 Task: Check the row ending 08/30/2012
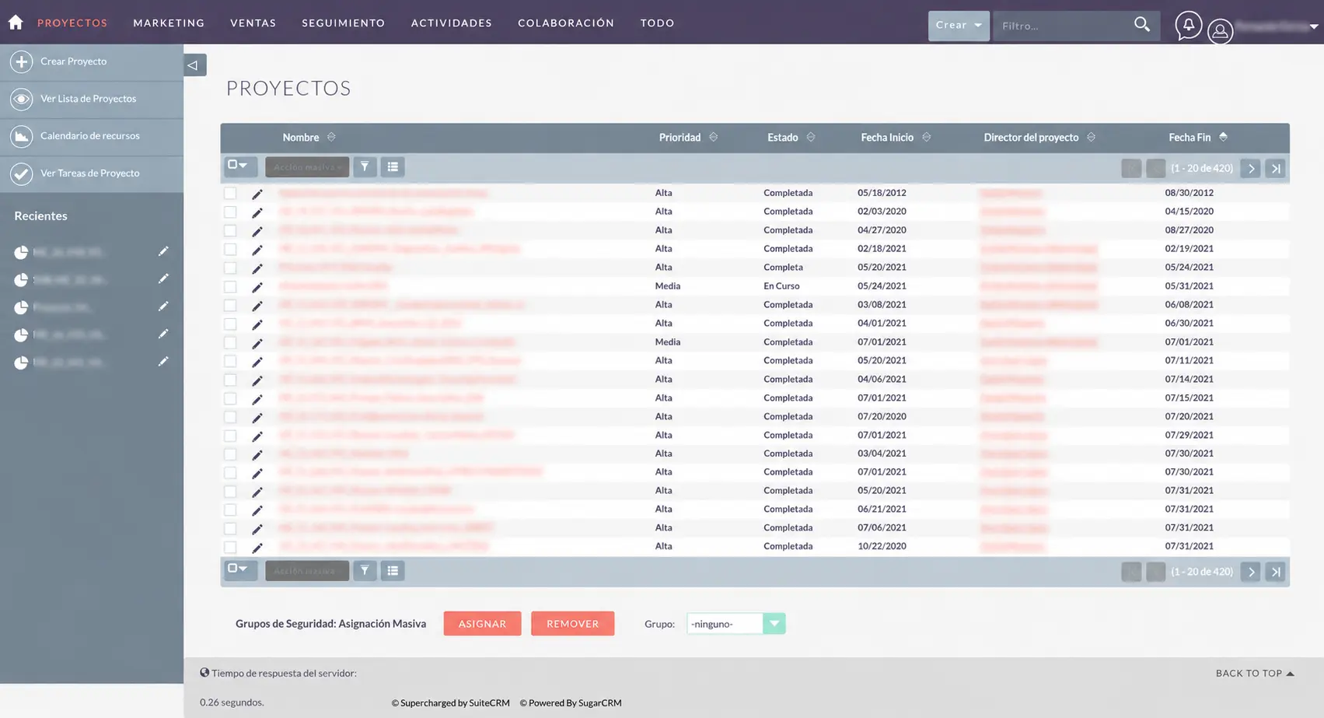tap(230, 193)
